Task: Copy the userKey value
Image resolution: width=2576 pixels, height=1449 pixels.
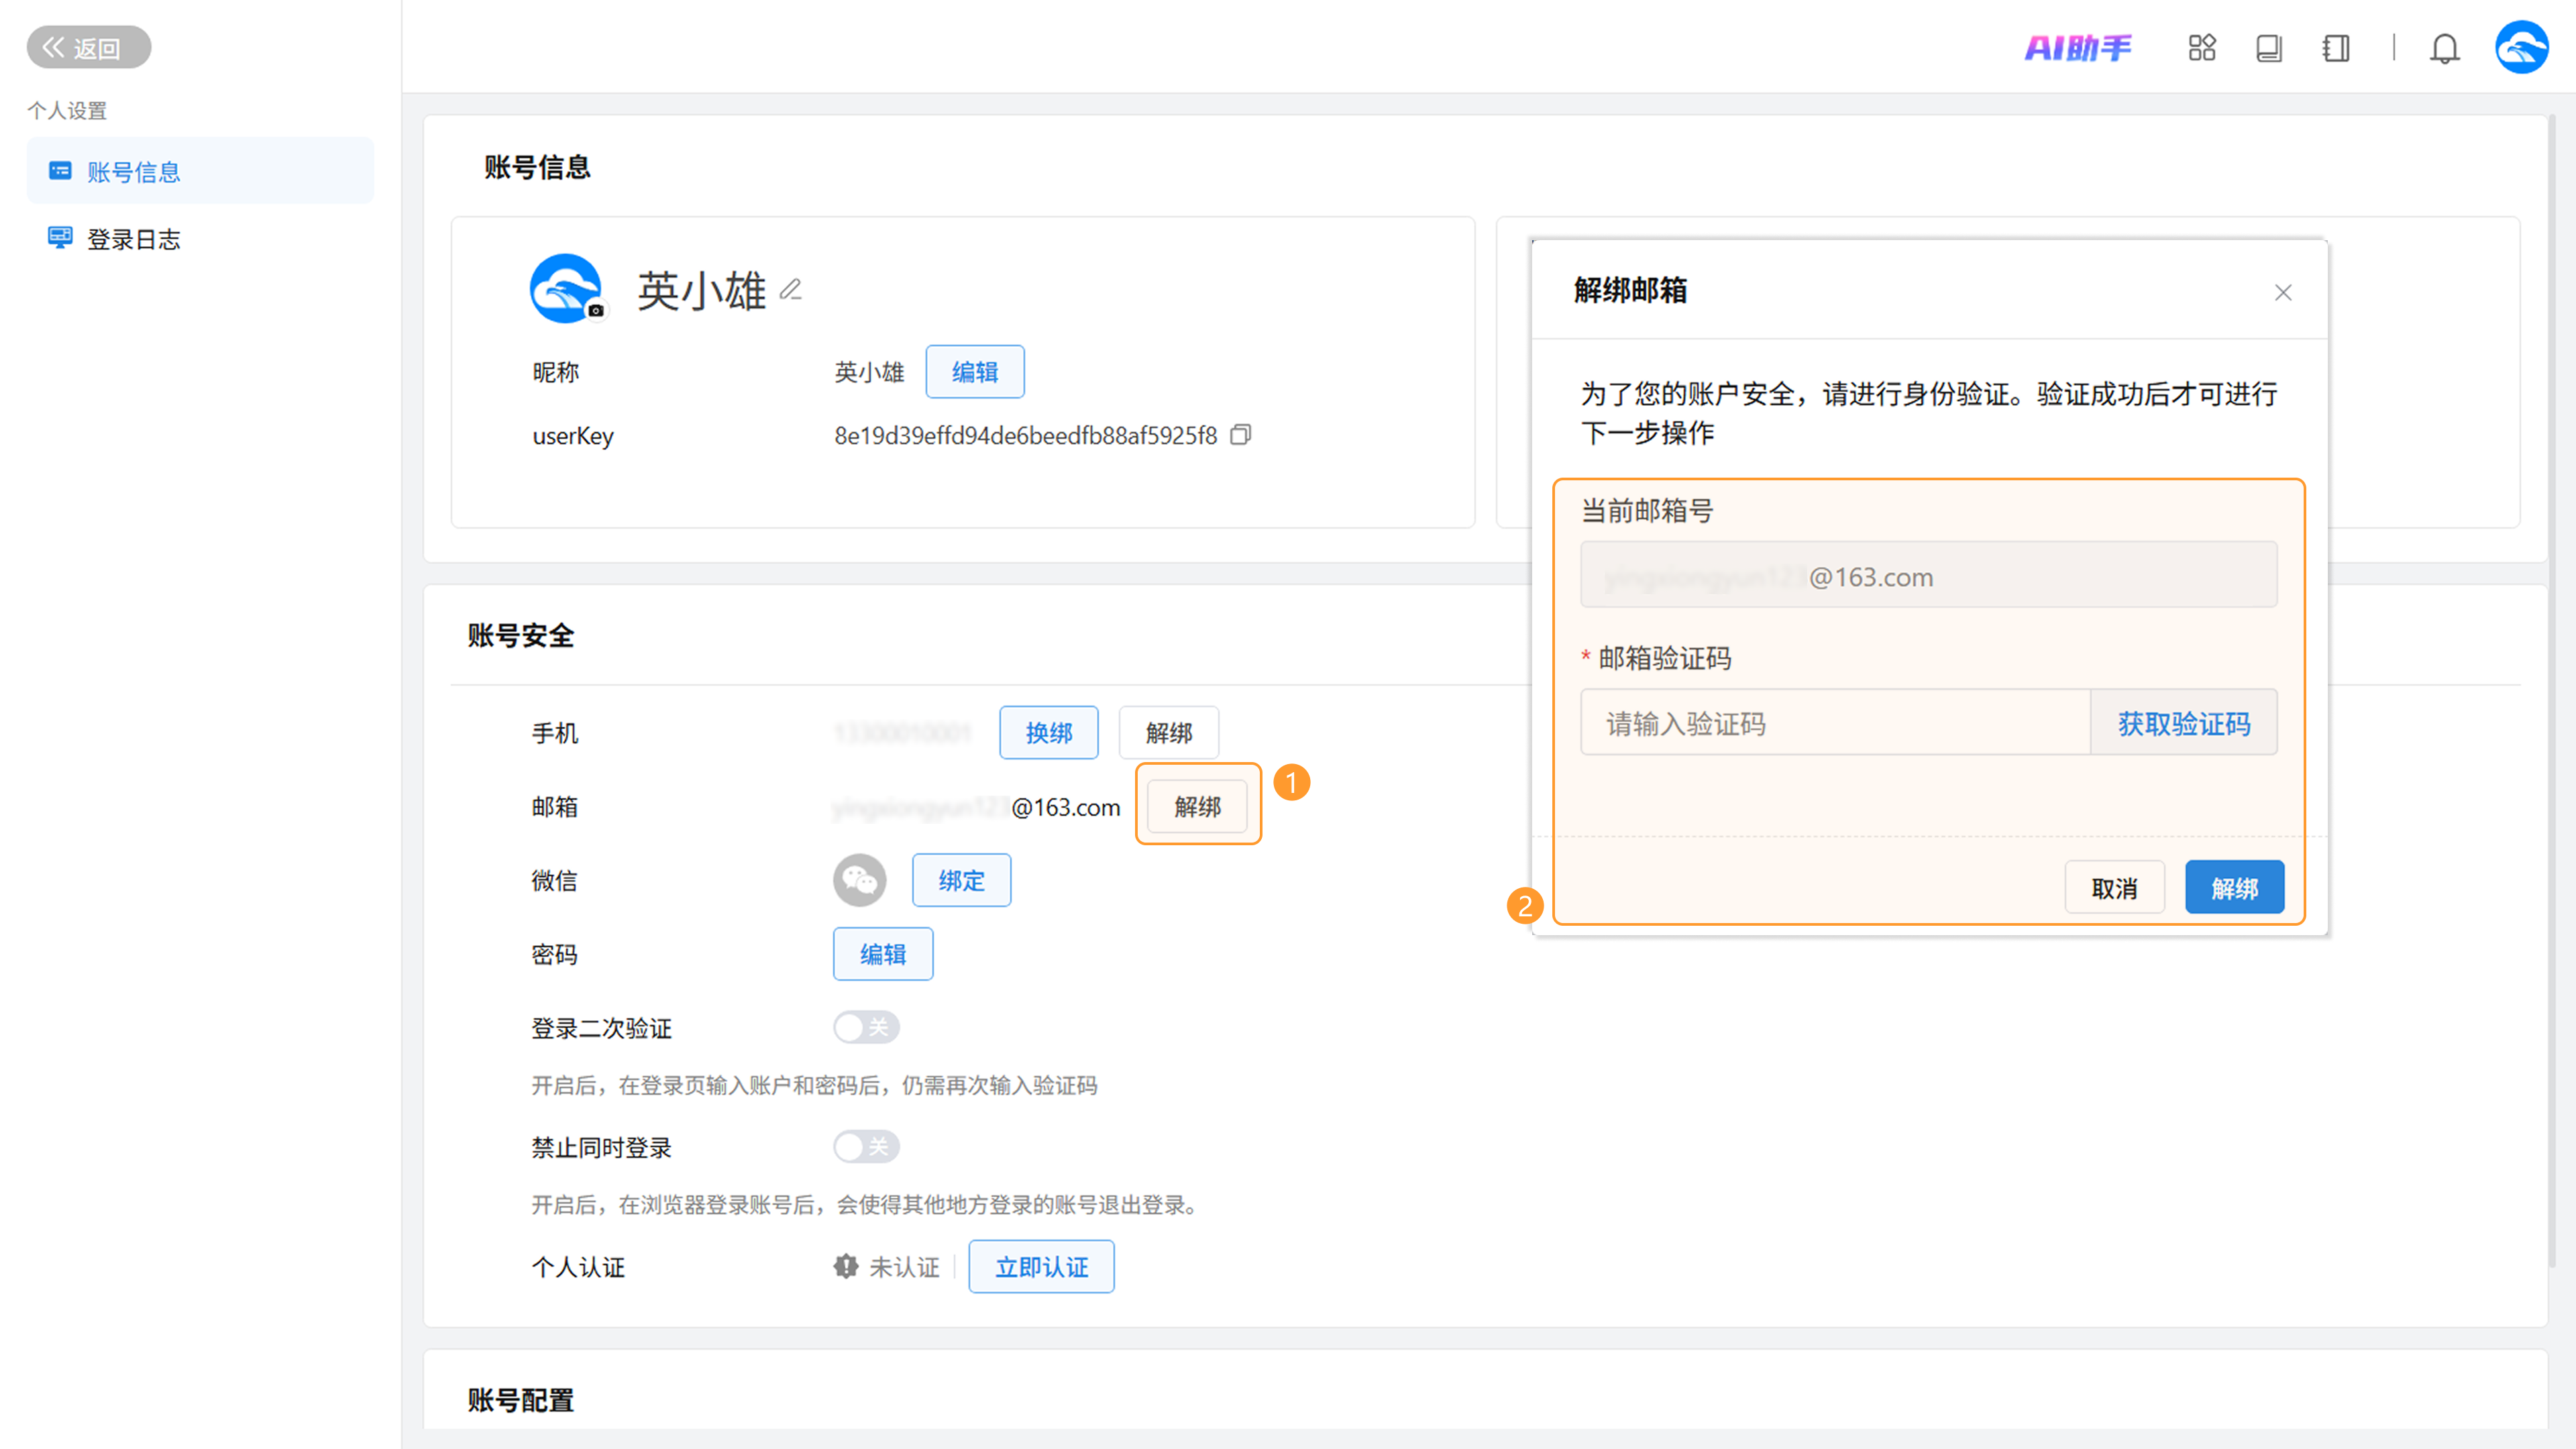Action: point(1240,435)
